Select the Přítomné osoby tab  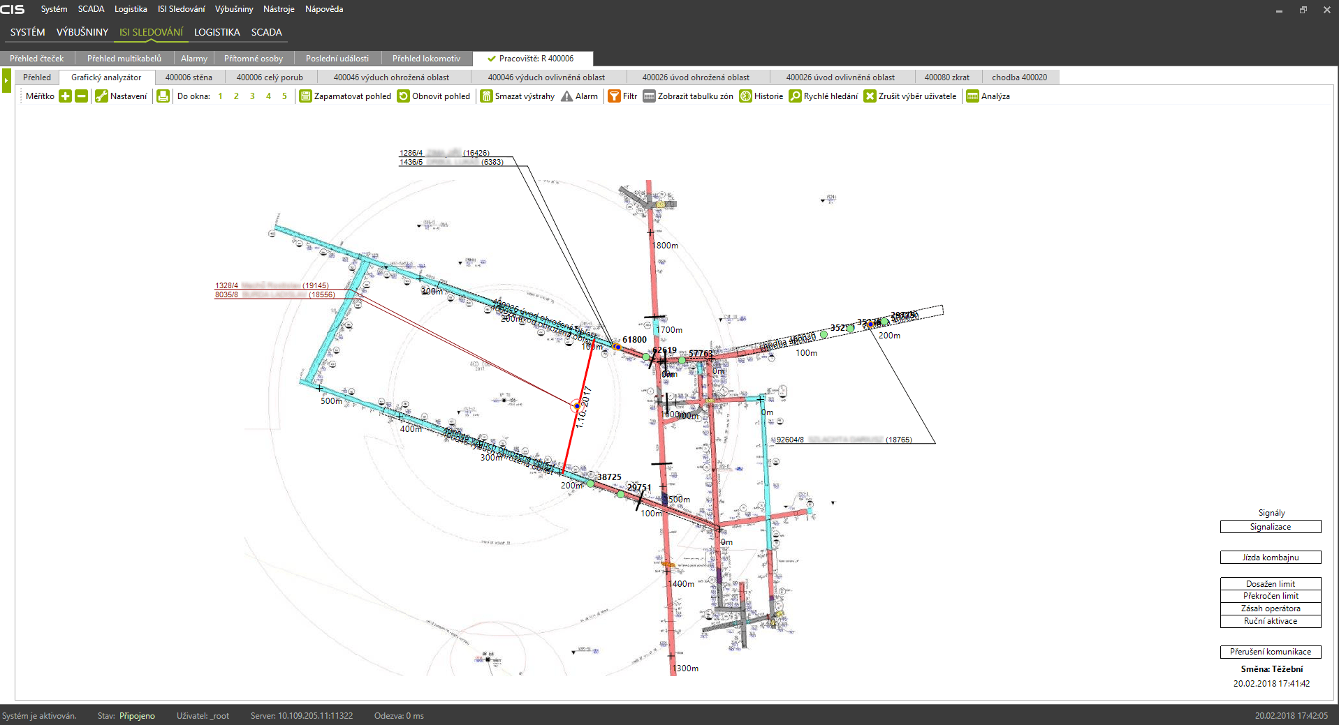click(x=253, y=59)
